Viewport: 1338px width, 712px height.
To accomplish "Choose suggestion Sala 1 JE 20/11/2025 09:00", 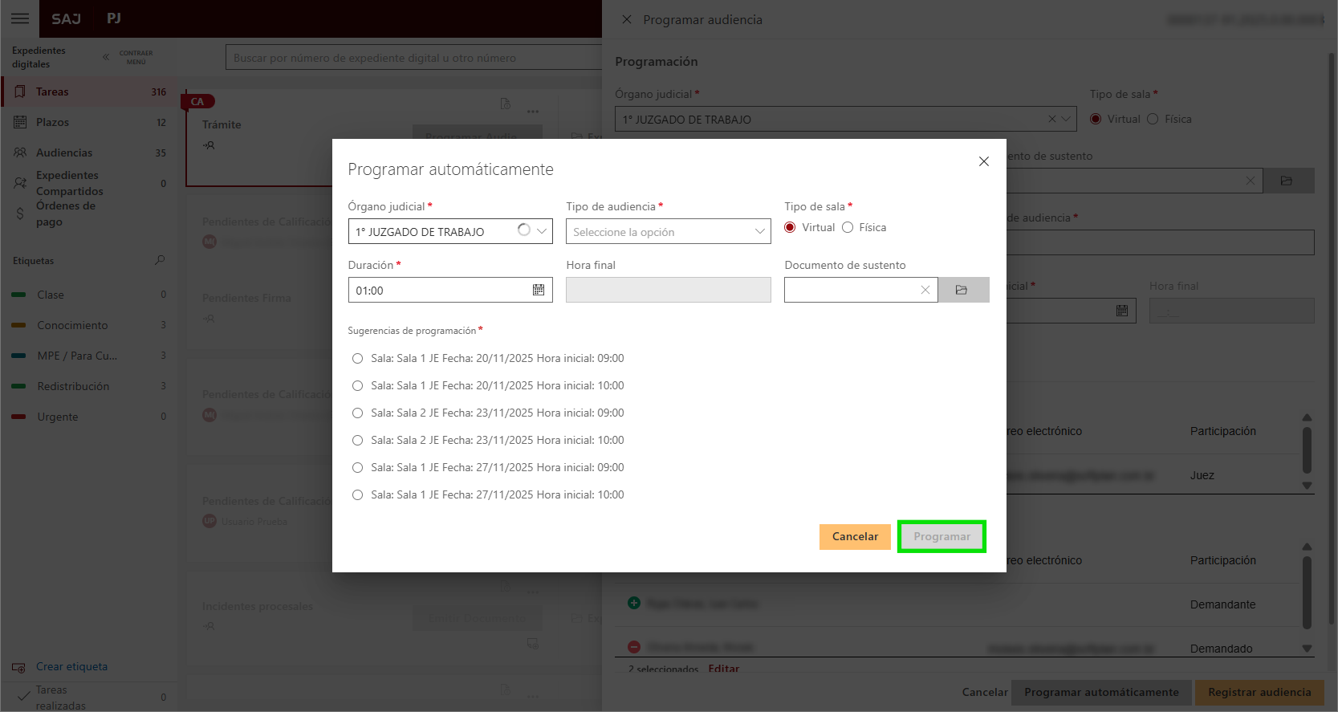I will 358,359.
